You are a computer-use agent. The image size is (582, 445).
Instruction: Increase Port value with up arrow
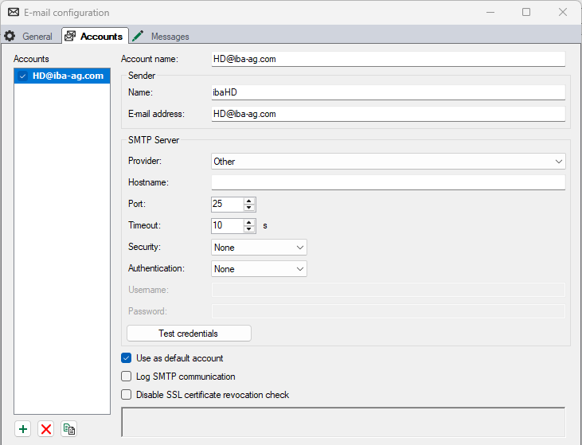point(249,201)
